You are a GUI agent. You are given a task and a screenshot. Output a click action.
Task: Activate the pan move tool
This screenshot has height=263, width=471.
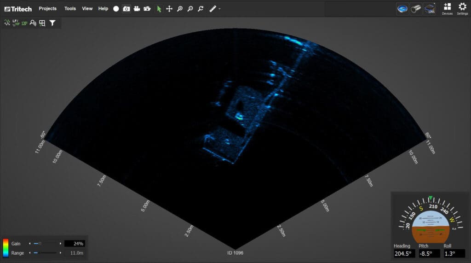point(169,9)
